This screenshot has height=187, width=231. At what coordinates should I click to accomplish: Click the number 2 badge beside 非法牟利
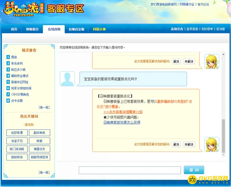pyautogui.click(x=8, y=63)
